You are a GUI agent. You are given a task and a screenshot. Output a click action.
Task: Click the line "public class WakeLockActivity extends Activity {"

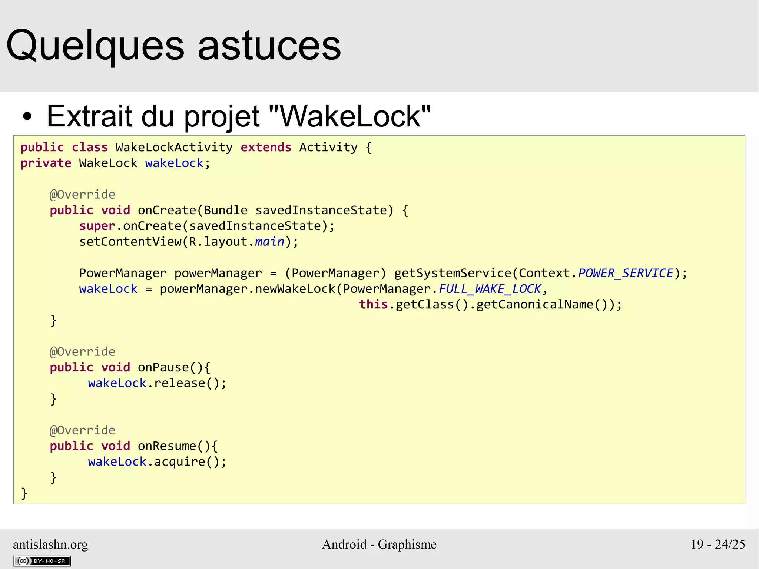tap(196, 147)
